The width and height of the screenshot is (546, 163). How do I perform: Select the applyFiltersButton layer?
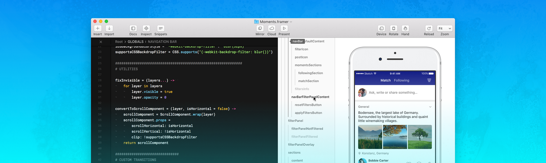point(308,113)
